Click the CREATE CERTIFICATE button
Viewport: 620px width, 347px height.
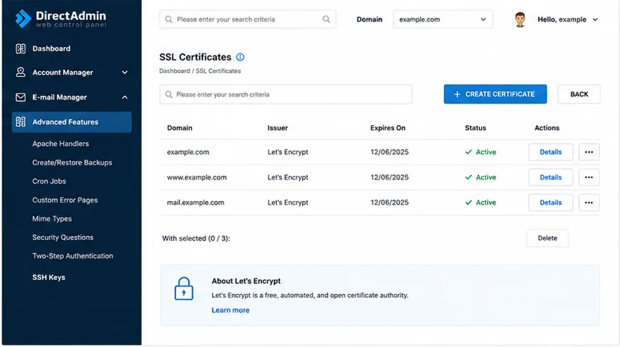(495, 94)
